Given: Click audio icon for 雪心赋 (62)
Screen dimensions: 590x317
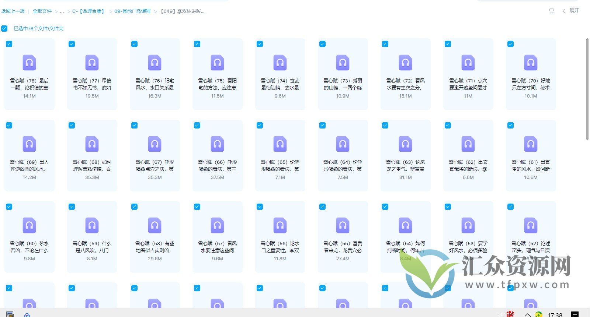Looking at the screenshot, I should tap(468, 144).
